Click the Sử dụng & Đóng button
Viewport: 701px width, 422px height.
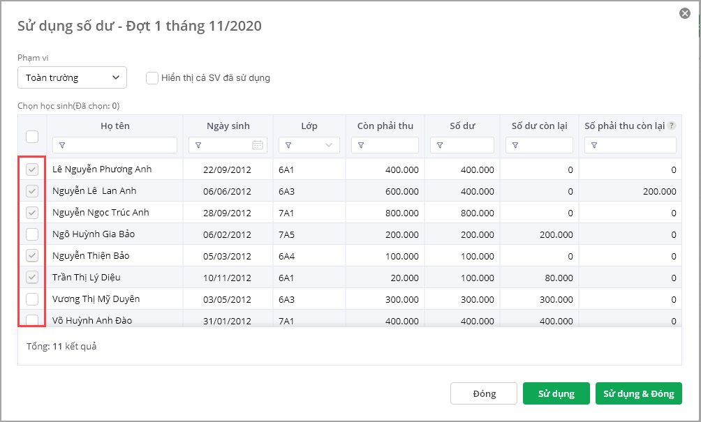click(638, 393)
